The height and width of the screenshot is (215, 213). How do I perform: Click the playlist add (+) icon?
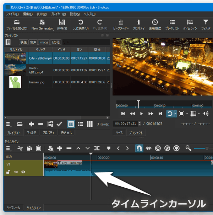pyautogui.click(x=31, y=124)
